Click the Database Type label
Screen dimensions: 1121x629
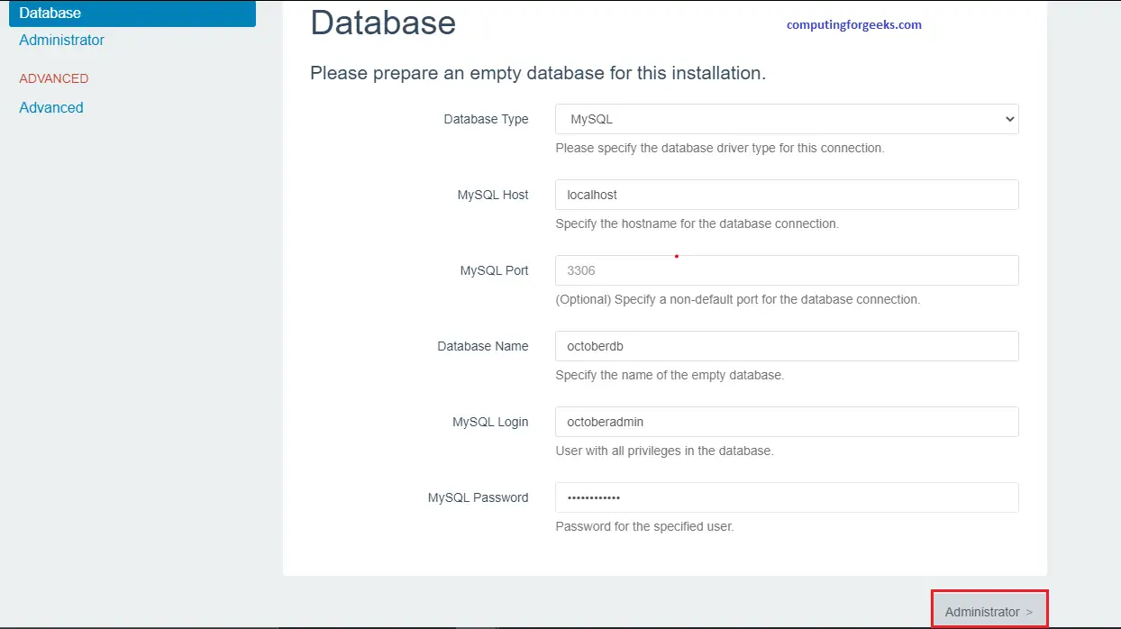[x=486, y=119]
